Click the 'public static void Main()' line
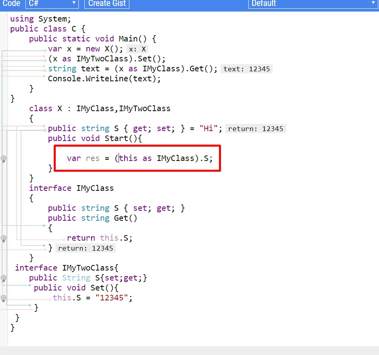Image resolution: width=379 pixels, height=355 pixels. click(93, 39)
